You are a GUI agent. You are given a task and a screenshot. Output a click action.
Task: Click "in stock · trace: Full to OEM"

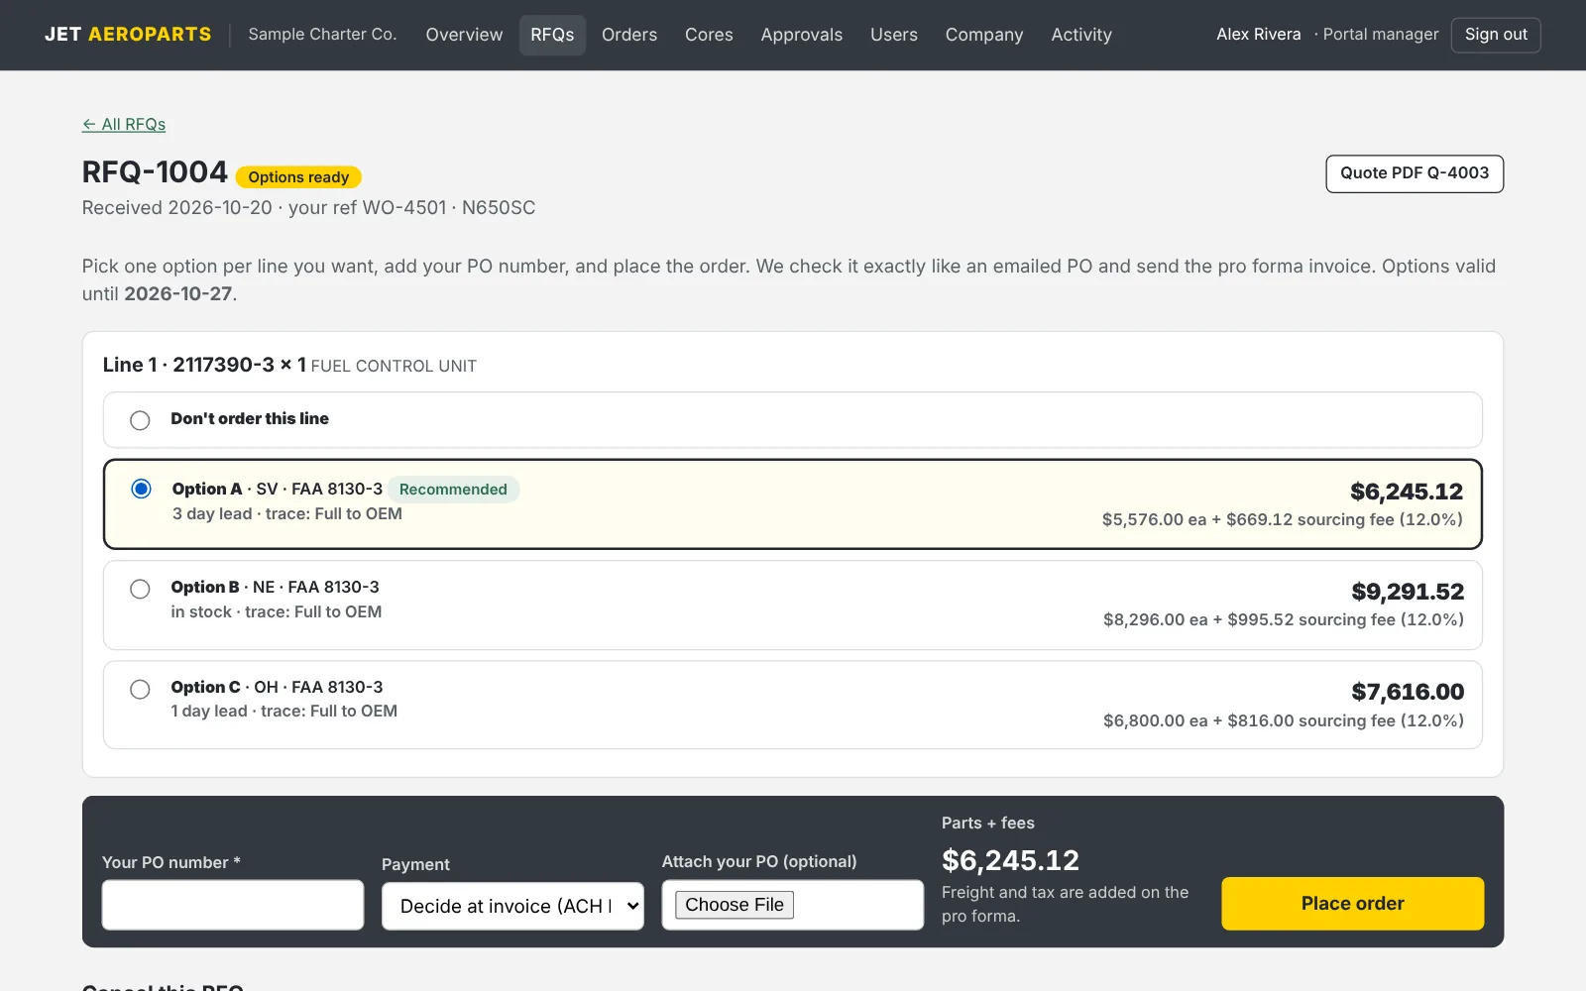pyautogui.click(x=277, y=611)
